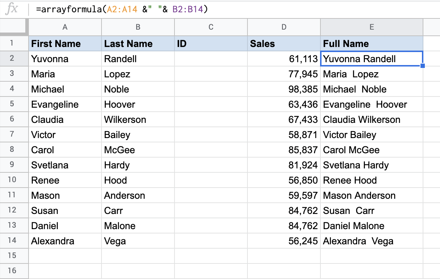Select last name cell McGee
The image size is (440, 279).
(x=138, y=150)
